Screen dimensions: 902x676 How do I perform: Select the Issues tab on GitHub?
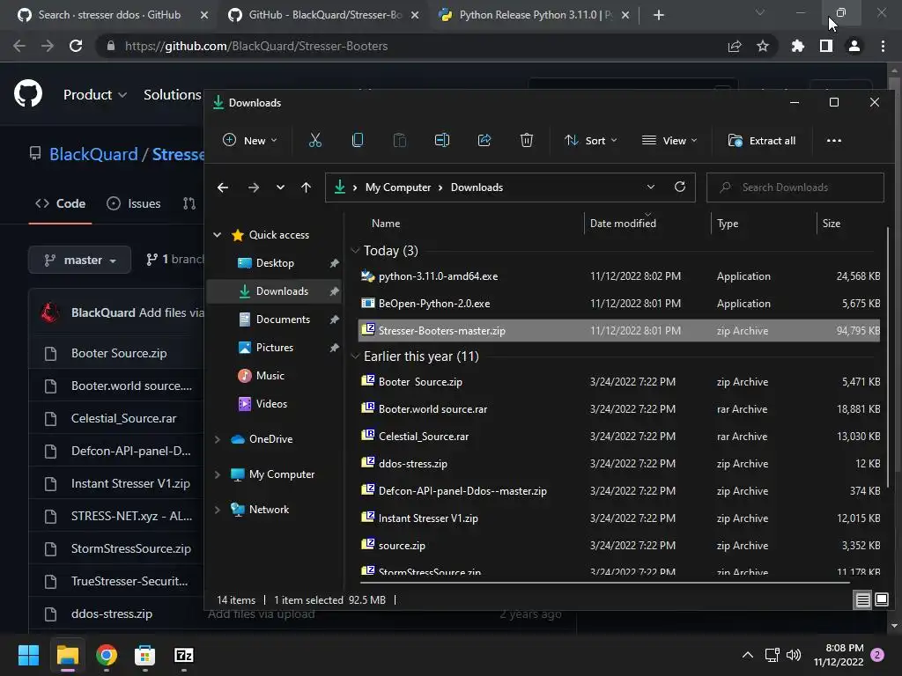(x=134, y=203)
